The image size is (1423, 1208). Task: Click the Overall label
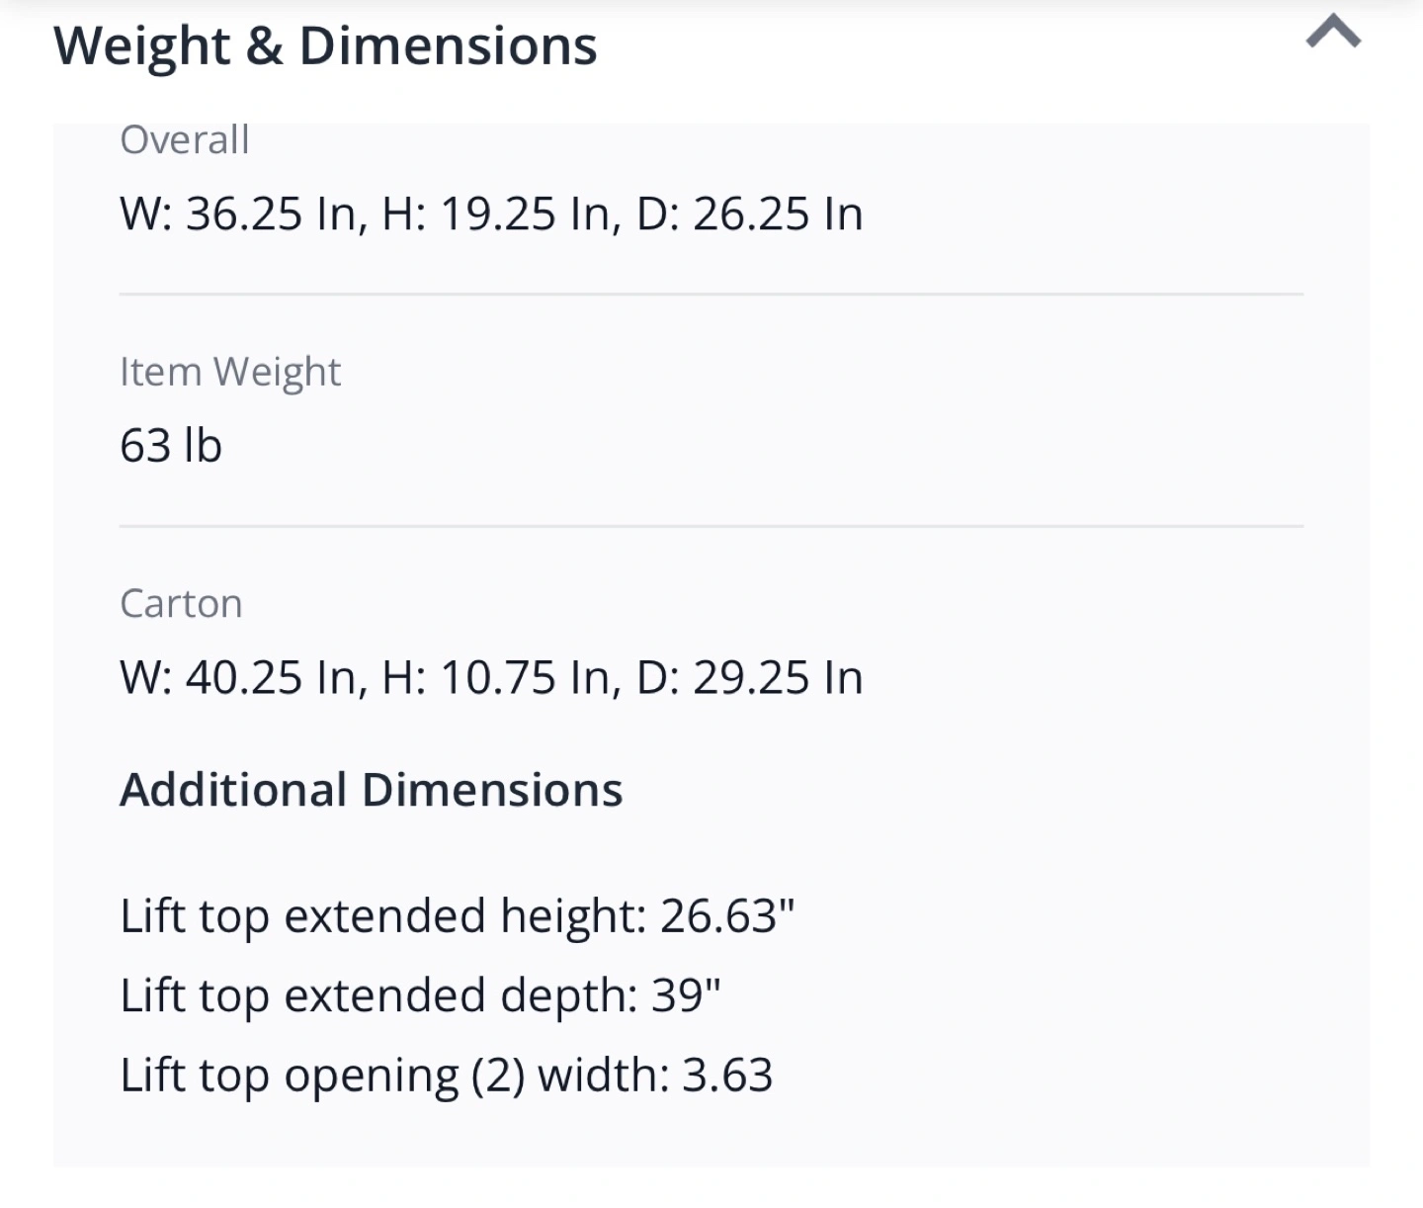point(185,140)
